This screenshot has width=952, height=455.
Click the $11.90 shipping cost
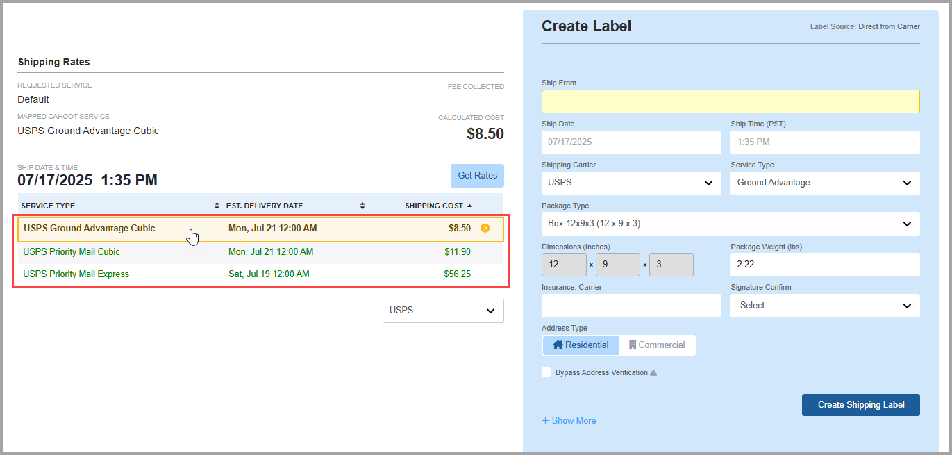[458, 252]
